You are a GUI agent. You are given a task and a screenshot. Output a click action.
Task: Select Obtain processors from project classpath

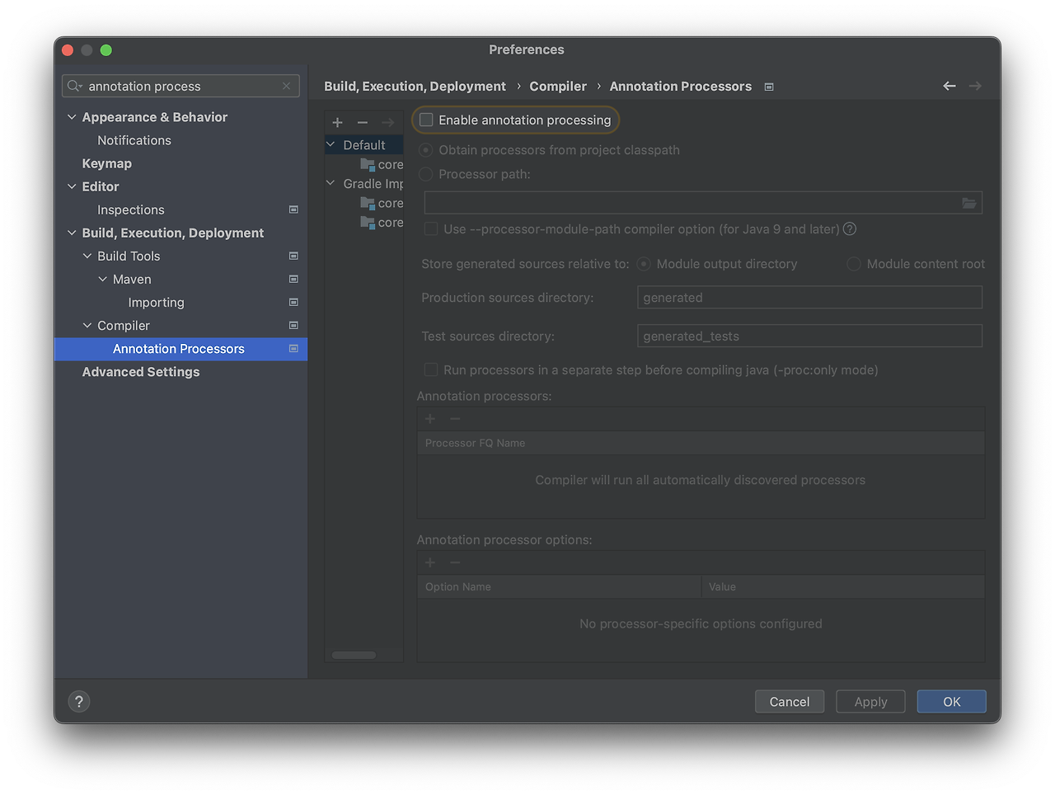pos(426,150)
